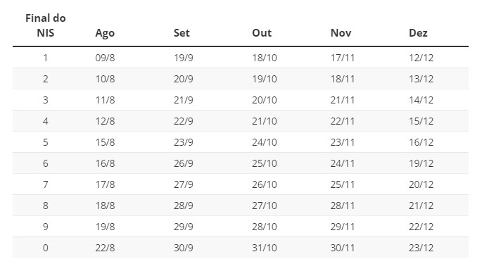482x271 pixels.
Task: Click the date cell 09/8
Action: click(105, 58)
